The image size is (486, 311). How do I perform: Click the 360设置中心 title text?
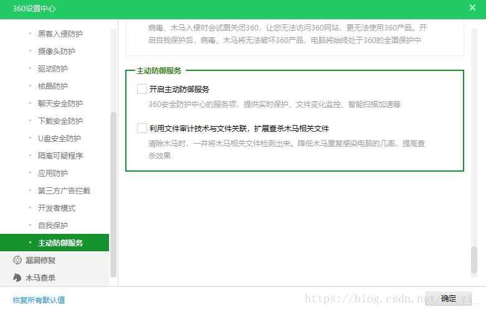pos(34,8)
